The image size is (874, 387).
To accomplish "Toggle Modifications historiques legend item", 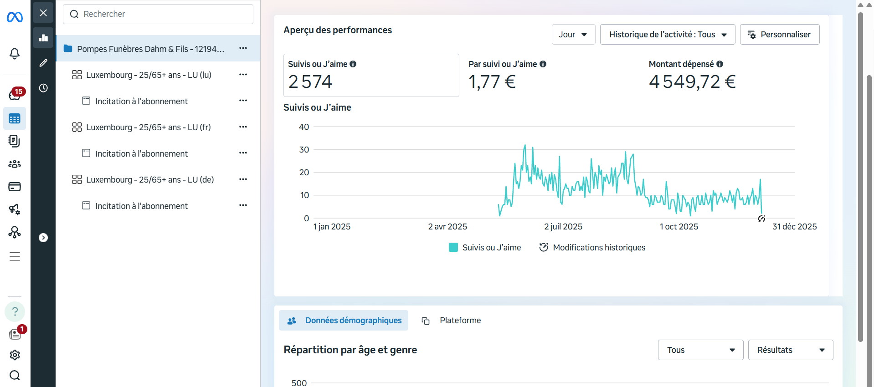I will (x=592, y=247).
